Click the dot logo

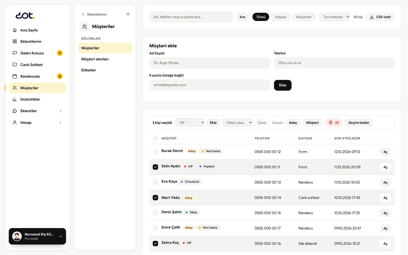coord(25,16)
